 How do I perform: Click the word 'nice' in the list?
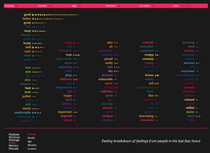point(110,43)
